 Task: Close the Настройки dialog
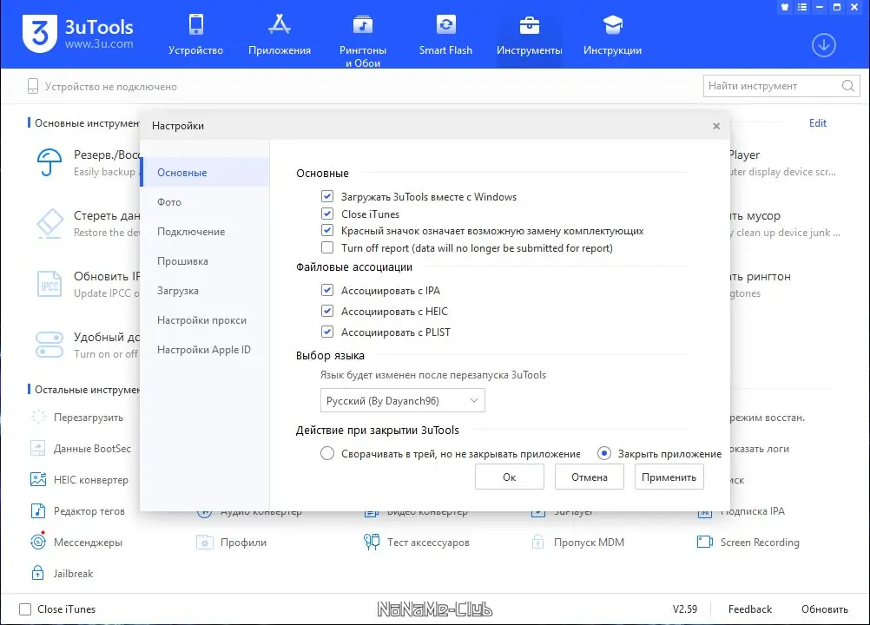[x=716, y=126]
